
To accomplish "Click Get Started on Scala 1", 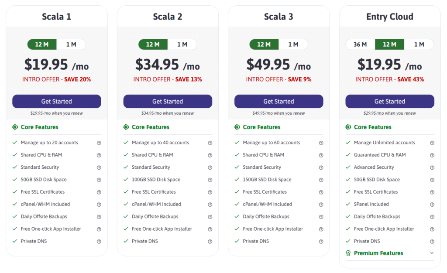I will 56,101.
